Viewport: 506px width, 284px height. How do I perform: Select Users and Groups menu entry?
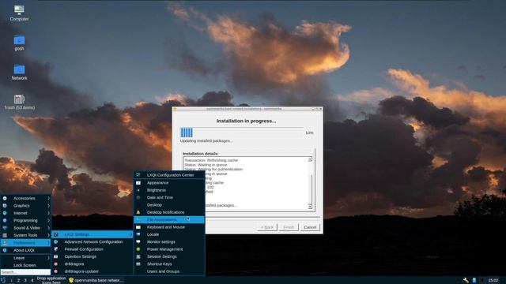tap(169, 271)
